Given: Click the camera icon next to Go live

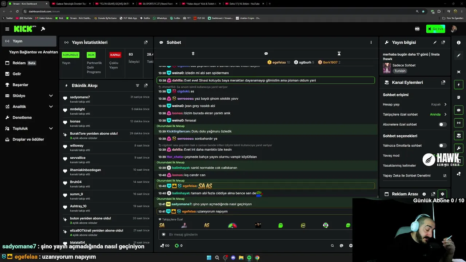Looking at the screenshot, I should pos(417,29).
